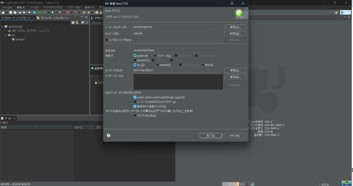Collapse the JavaSample project node

click(2, 26)
